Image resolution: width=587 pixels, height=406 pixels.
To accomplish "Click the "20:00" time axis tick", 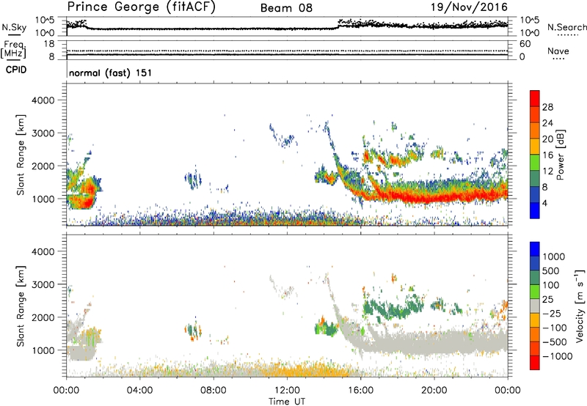I will (434, 390).
